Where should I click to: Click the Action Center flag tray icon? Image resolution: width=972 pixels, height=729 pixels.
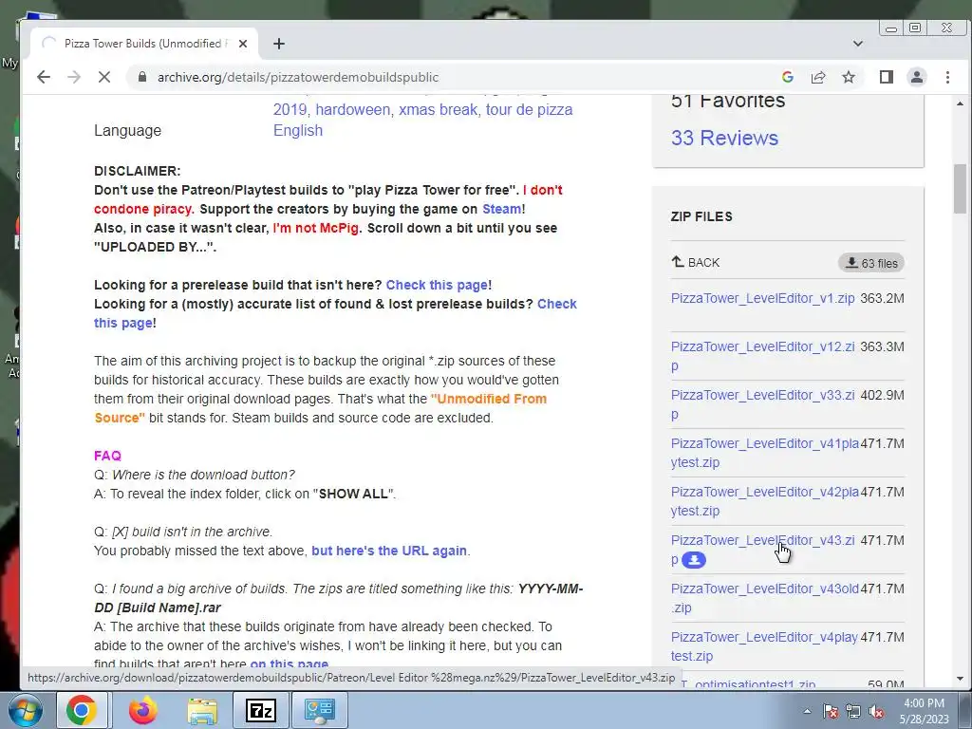coord(830,711)
